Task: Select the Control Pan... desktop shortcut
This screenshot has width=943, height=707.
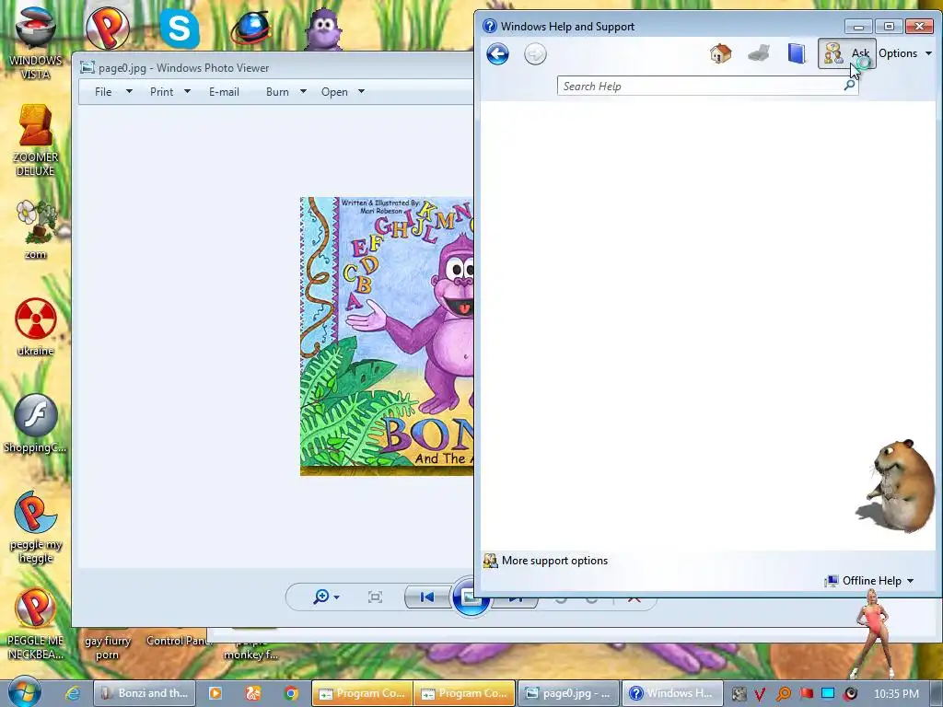Action: click(179, 641)
